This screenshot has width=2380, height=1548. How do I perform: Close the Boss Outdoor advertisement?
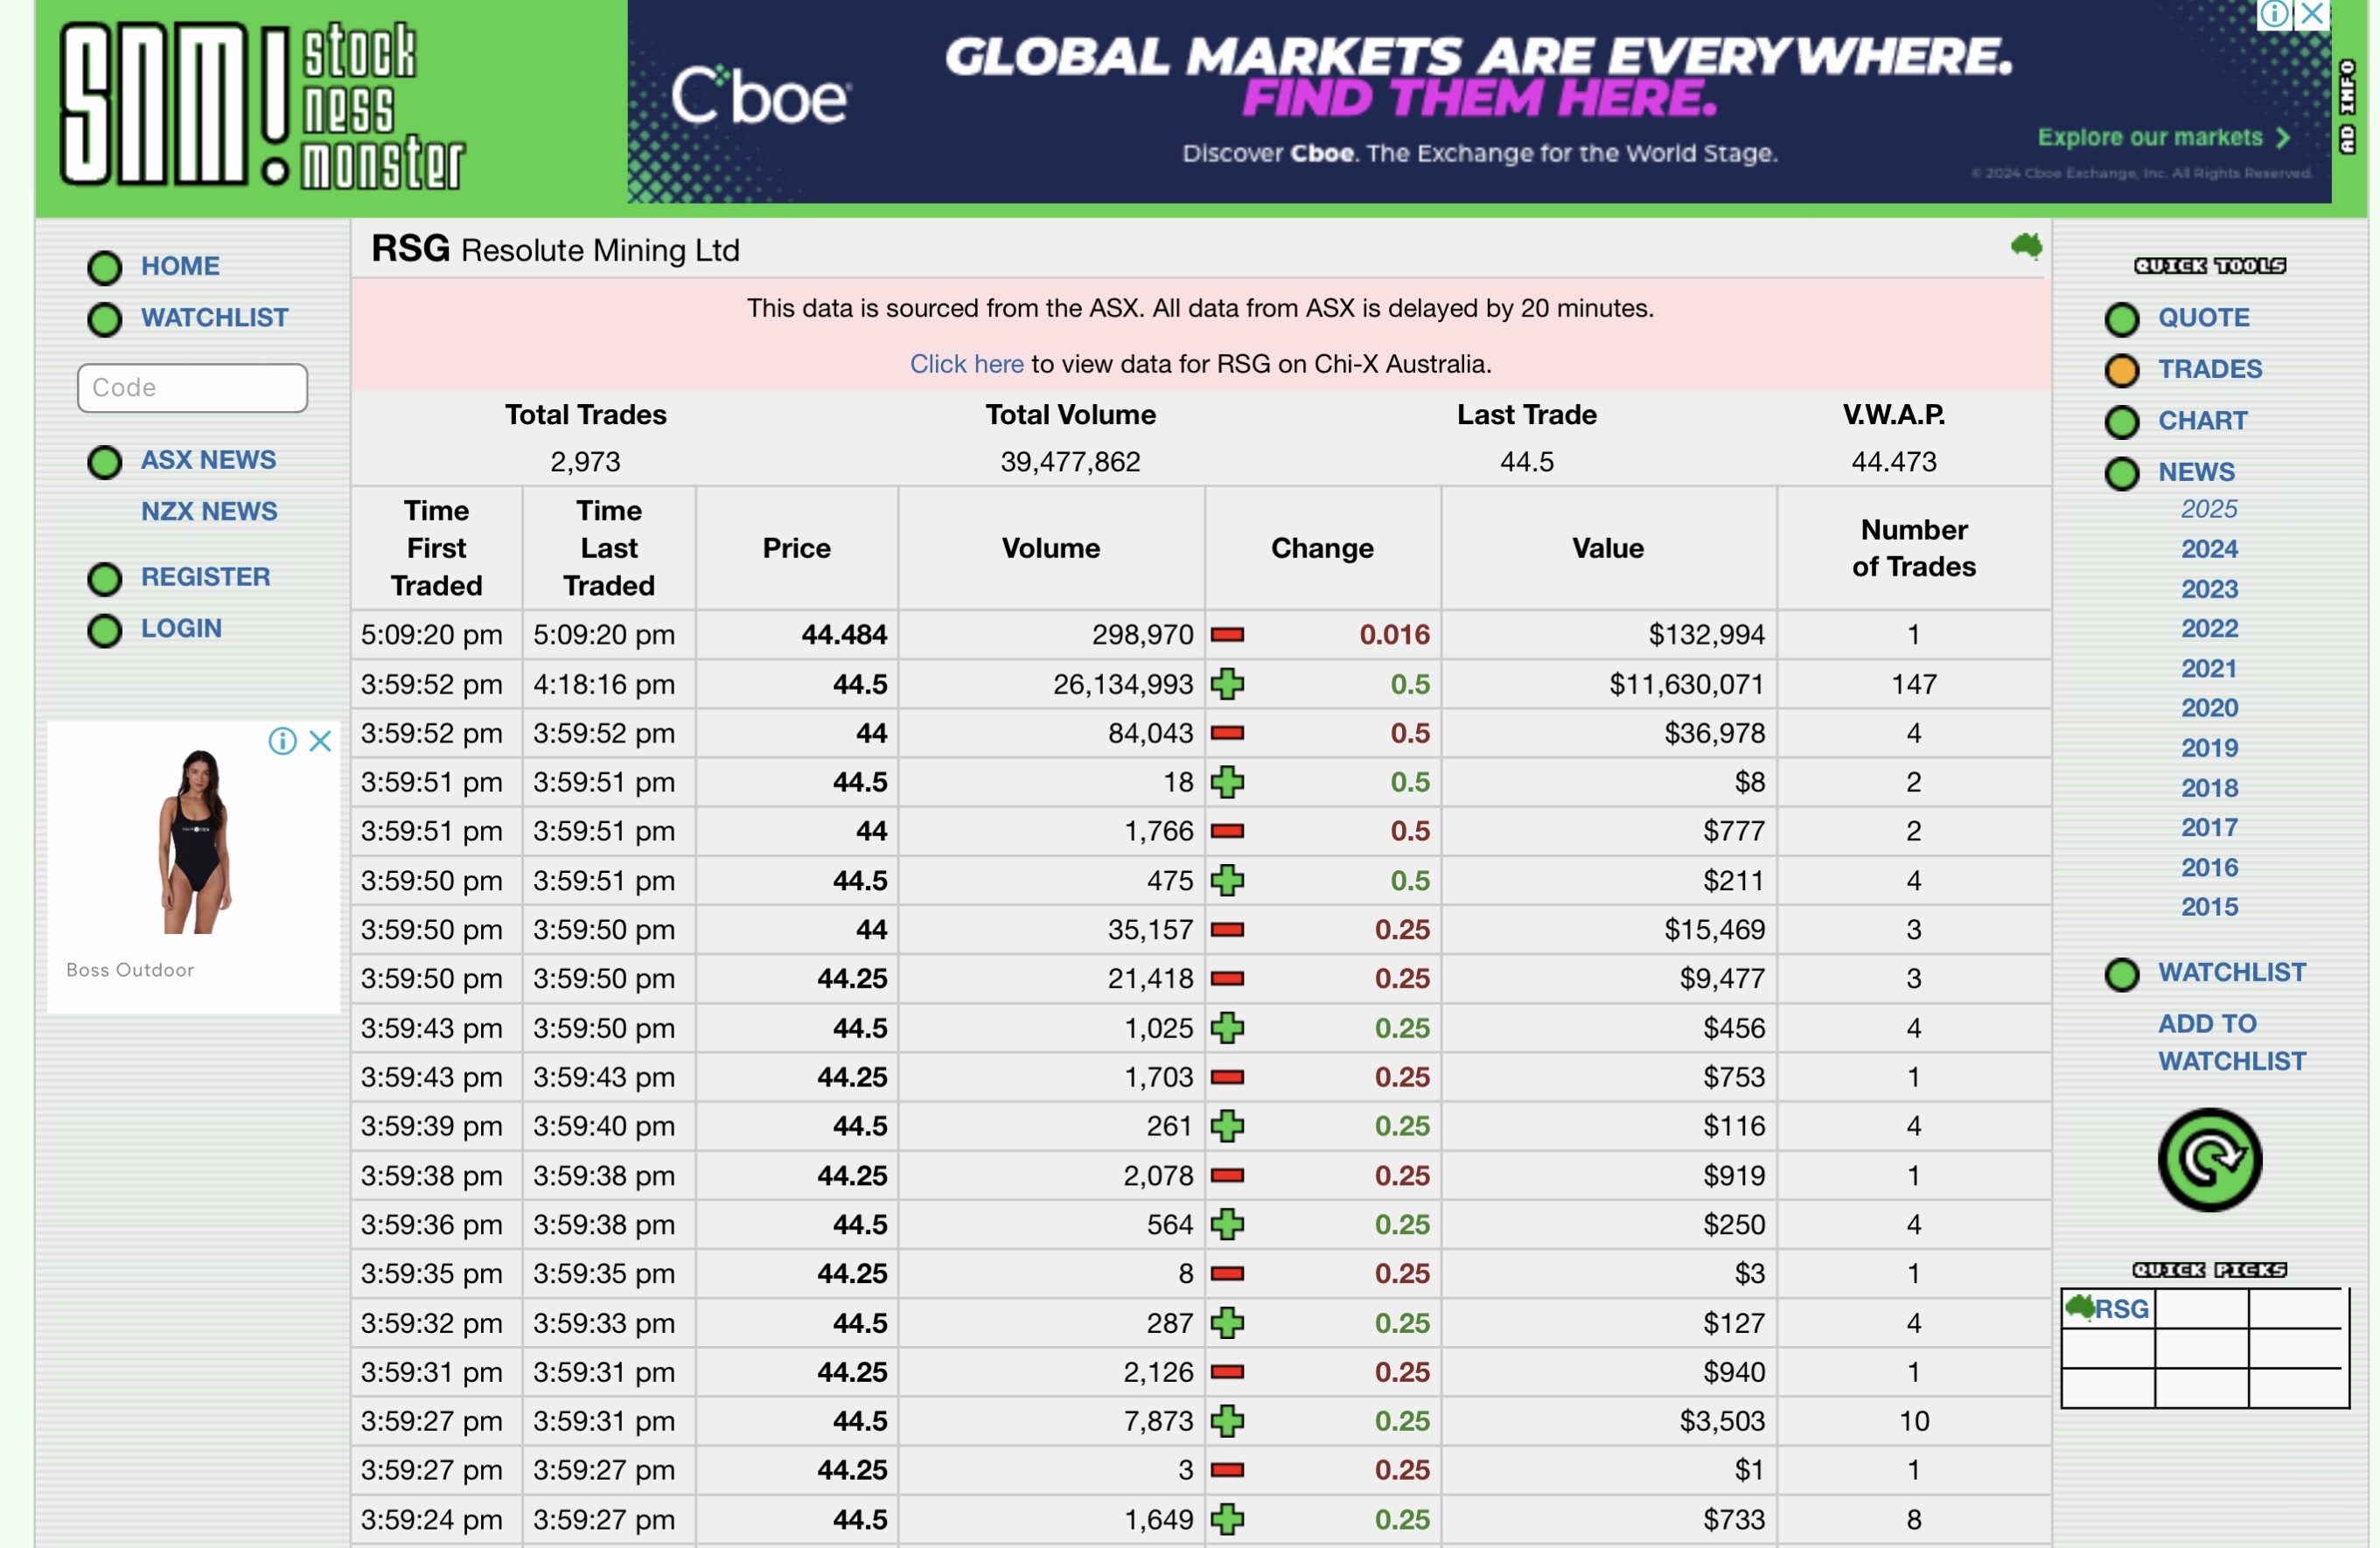[x=320, y=741]
